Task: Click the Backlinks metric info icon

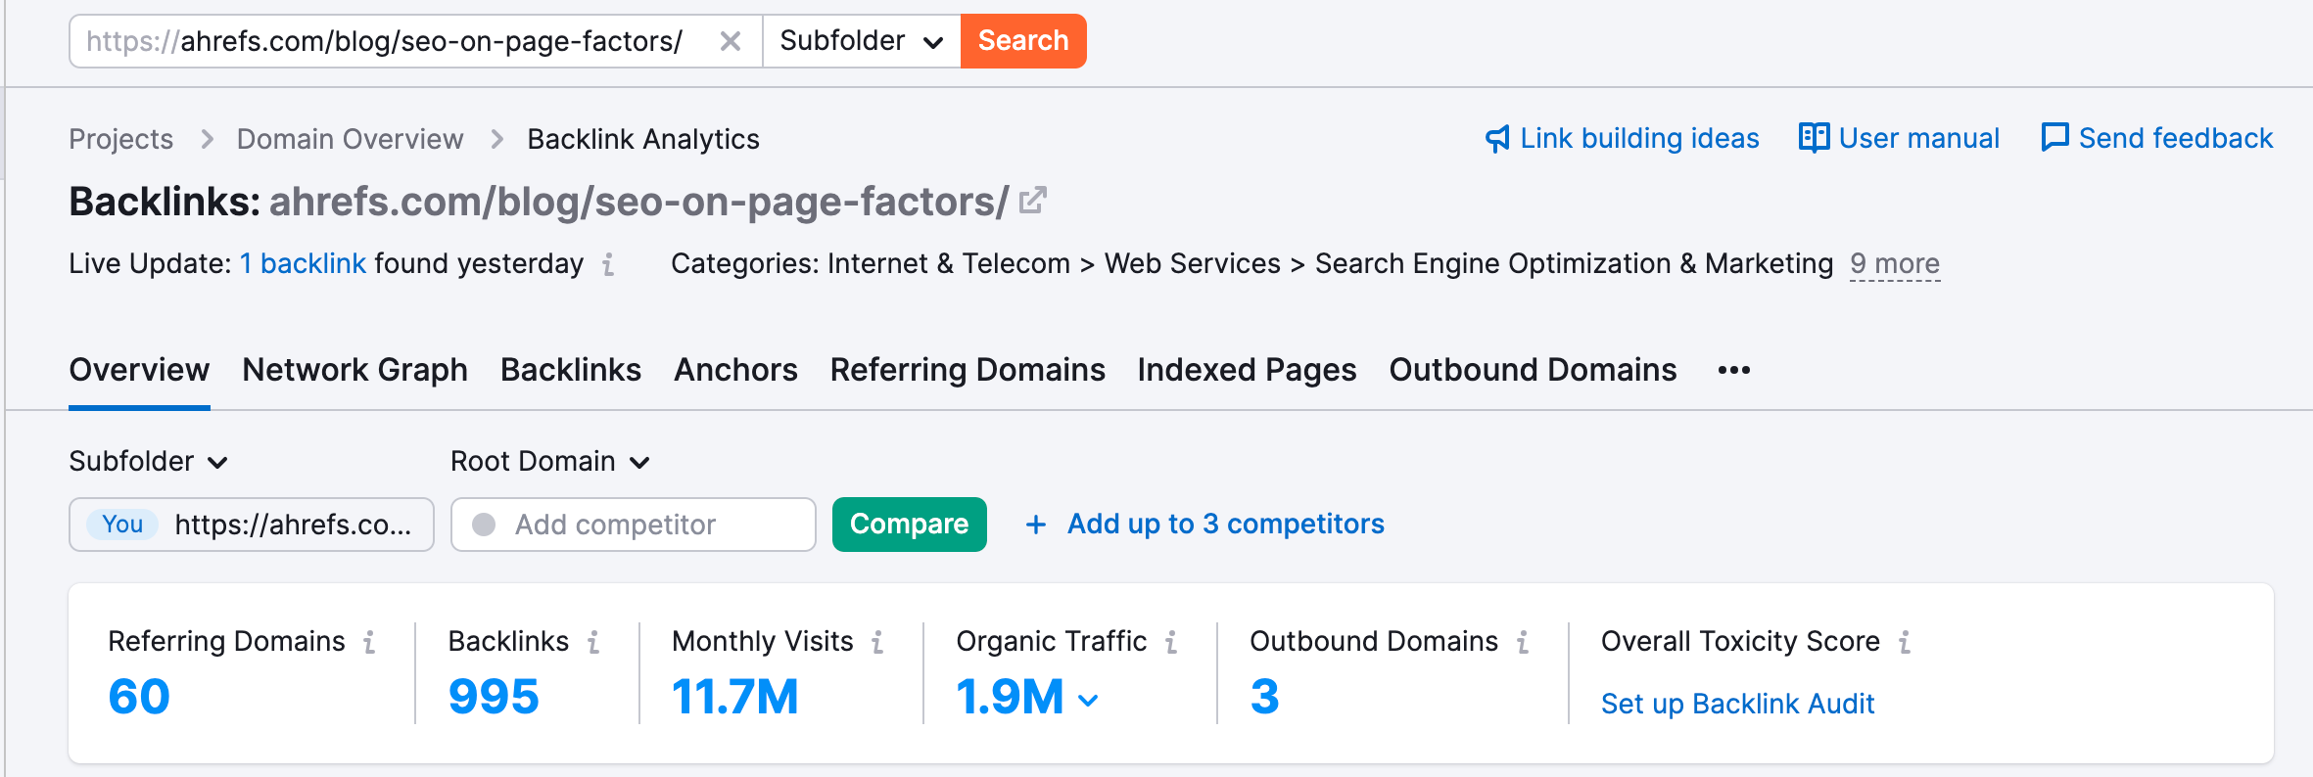Action: coord(593,642)
